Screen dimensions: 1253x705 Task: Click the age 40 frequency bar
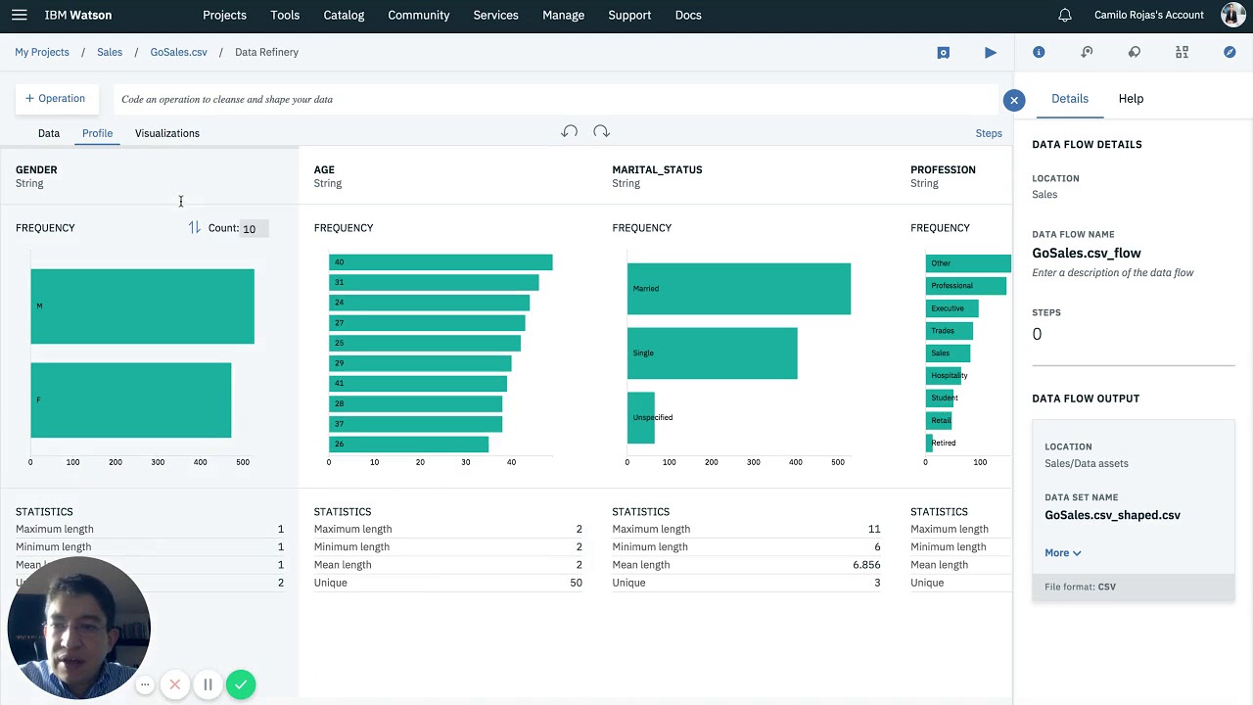441,262
